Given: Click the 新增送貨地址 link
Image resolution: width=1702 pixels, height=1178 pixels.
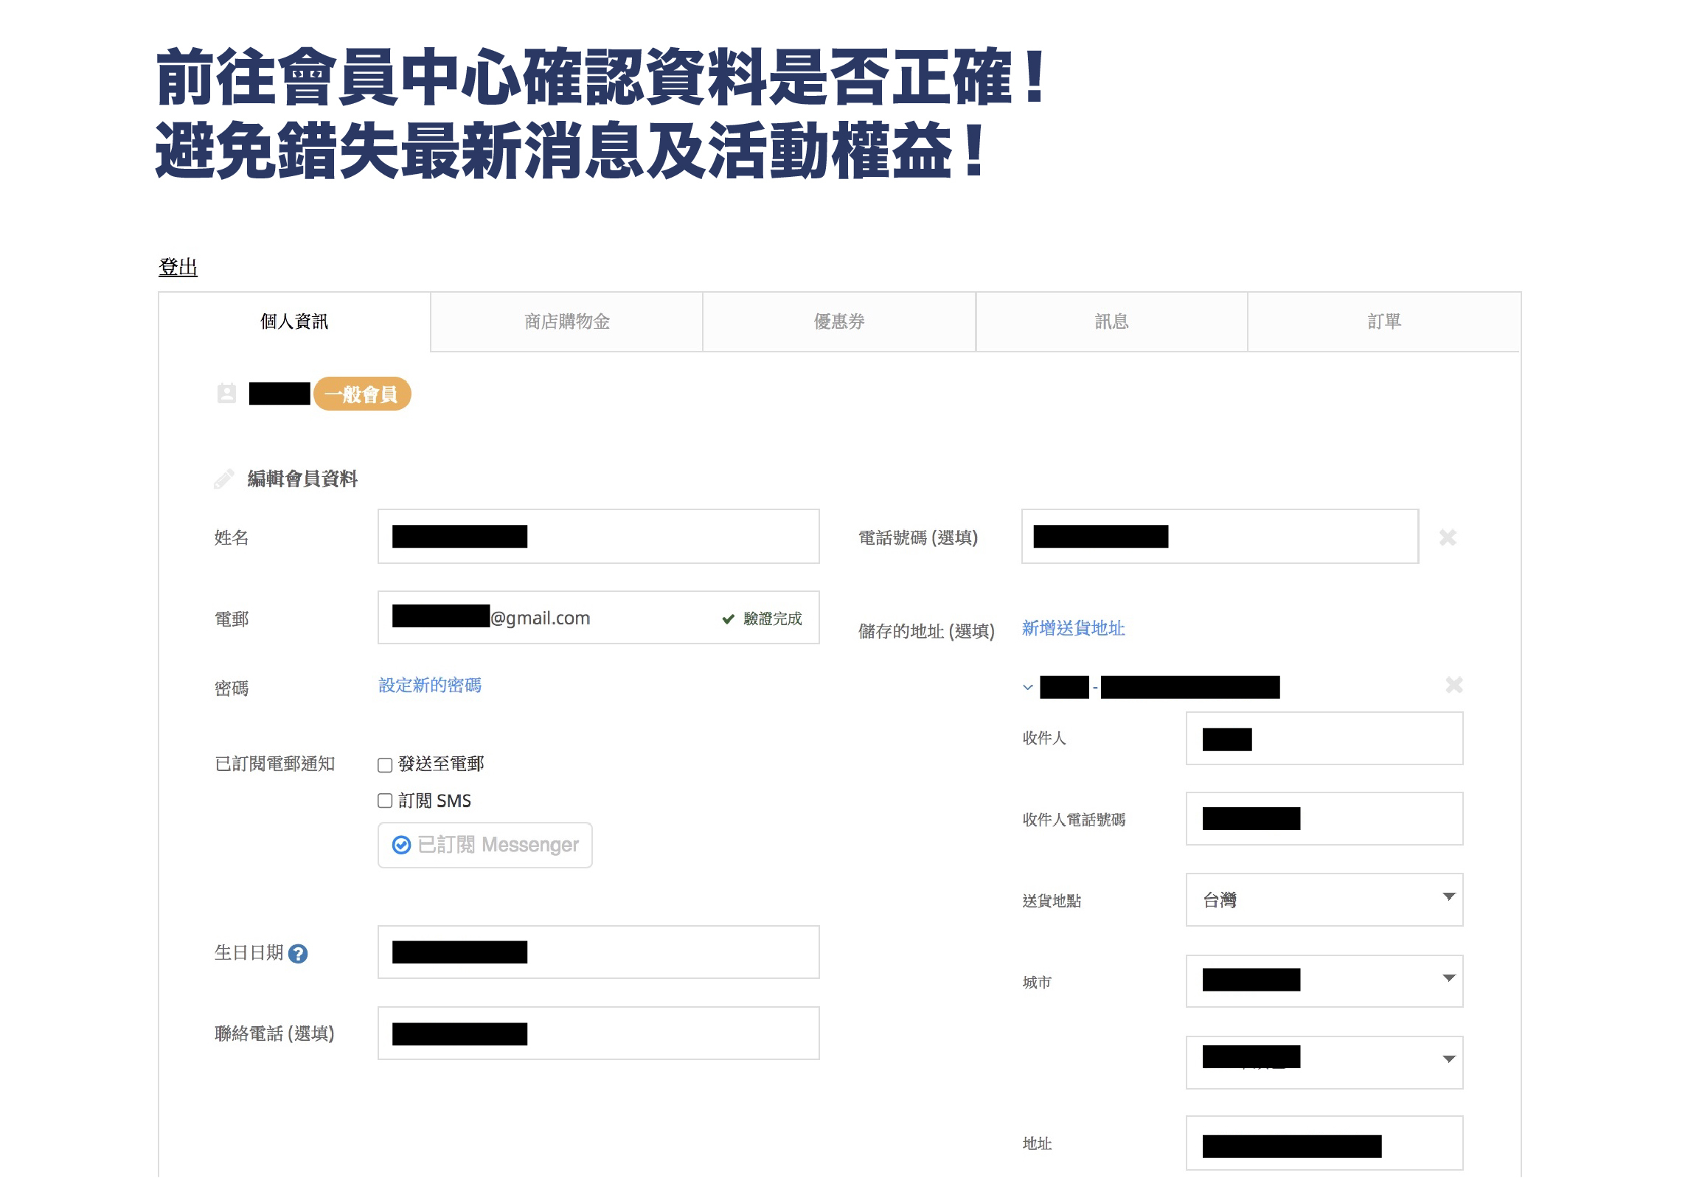Looking at the screenshot, I should click(x=1072, y=628).
